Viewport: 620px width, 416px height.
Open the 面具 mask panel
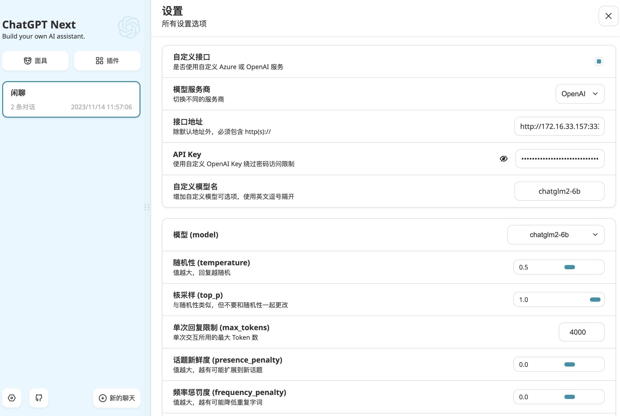pyautogui.click(x=35, y=61)
